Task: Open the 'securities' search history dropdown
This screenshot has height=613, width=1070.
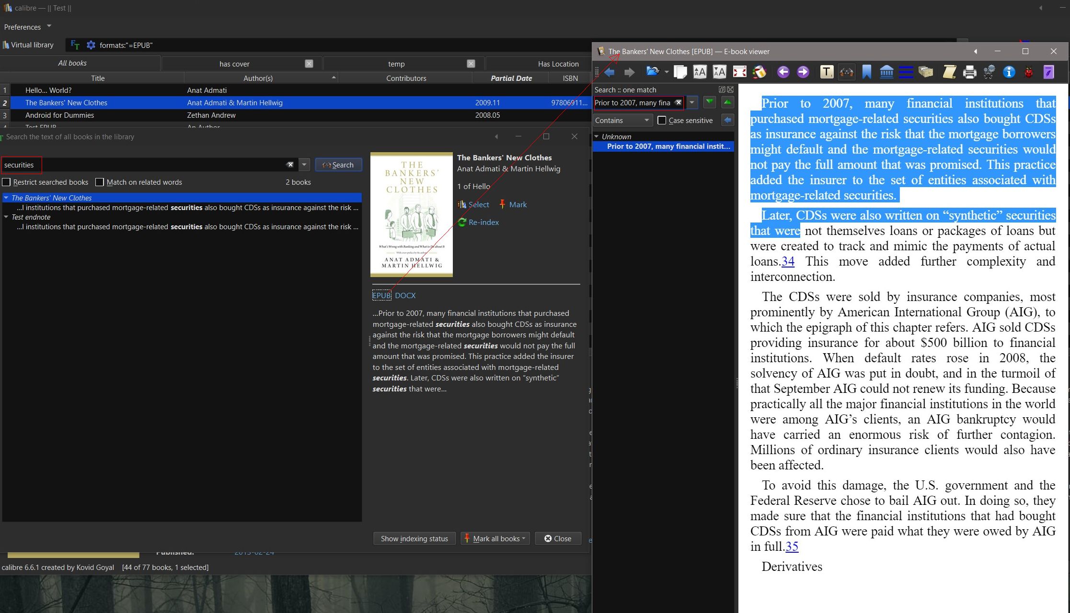Action: coord(304,165)
